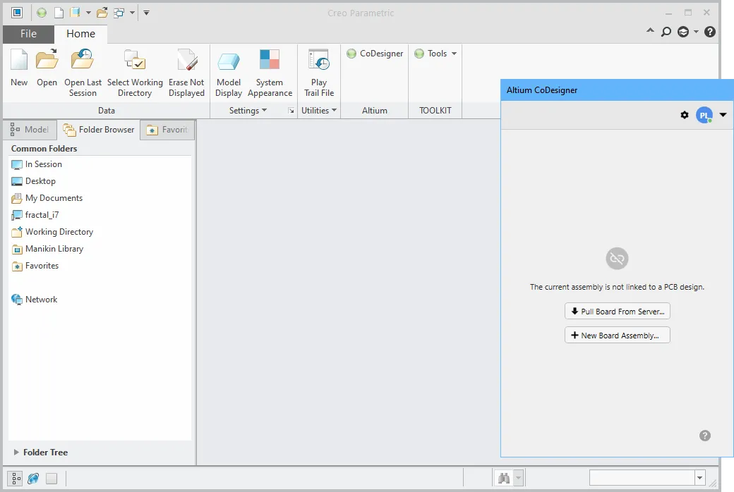Toggle the web browser icon in the status bar
The width and height of the screenshot is (734, 492).
[x=33, y=478]
